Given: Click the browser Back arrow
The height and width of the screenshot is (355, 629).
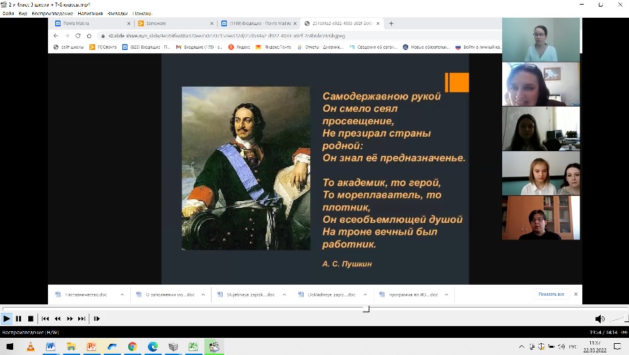Looking at the screenshot, I should point(56,35).
